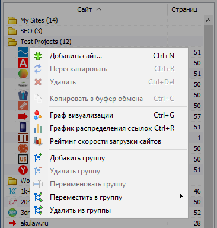Select 'Пересканировать' menu entry

point(109,69)
